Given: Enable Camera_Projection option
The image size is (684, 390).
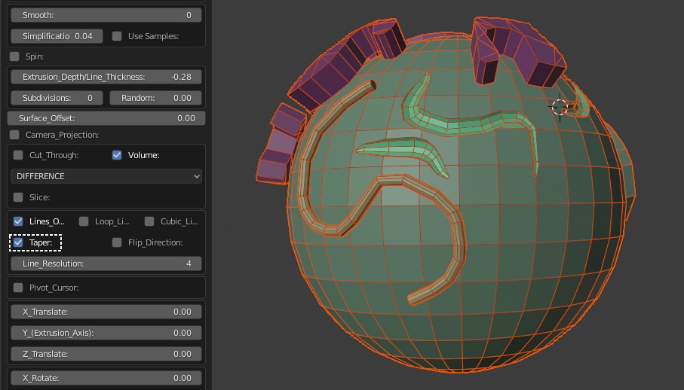Looking at the screenshot, I should [14, 135].
